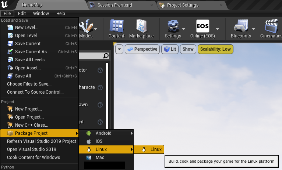The image size is (282, 170).
Task: Select the Package Project menu entry
Action: point(39,133)
